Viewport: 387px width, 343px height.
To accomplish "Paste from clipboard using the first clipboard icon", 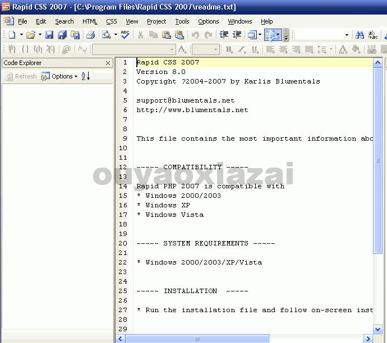I will (x=167, y=35).
